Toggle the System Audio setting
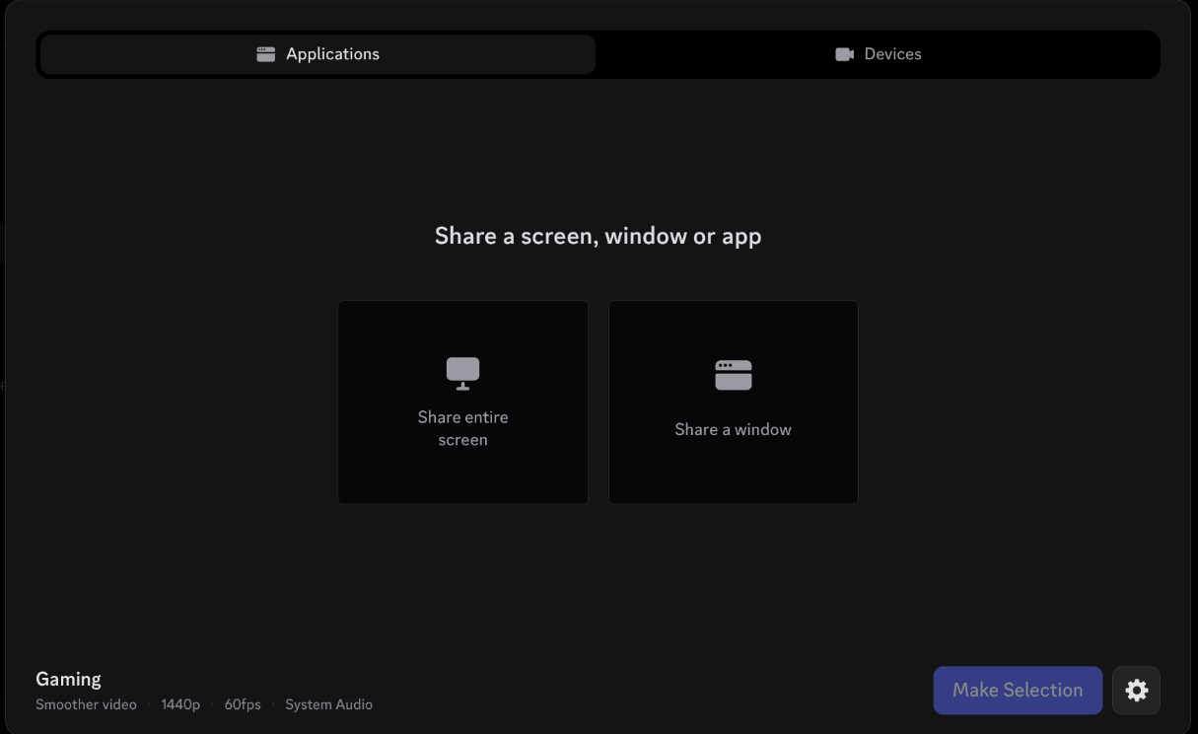This screenshot has width=1198, height=734. (328, 704)
